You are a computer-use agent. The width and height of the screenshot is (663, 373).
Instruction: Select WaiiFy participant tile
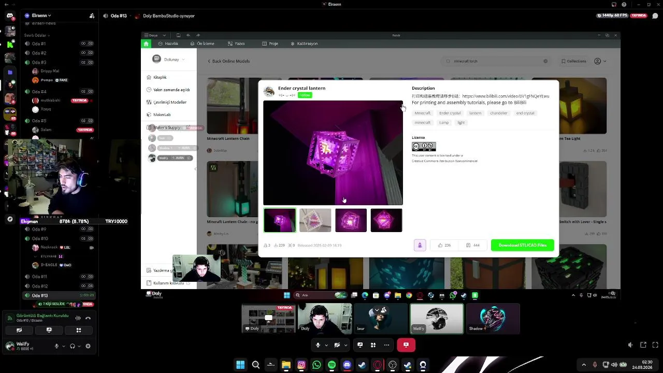click(x=437, y=318)
